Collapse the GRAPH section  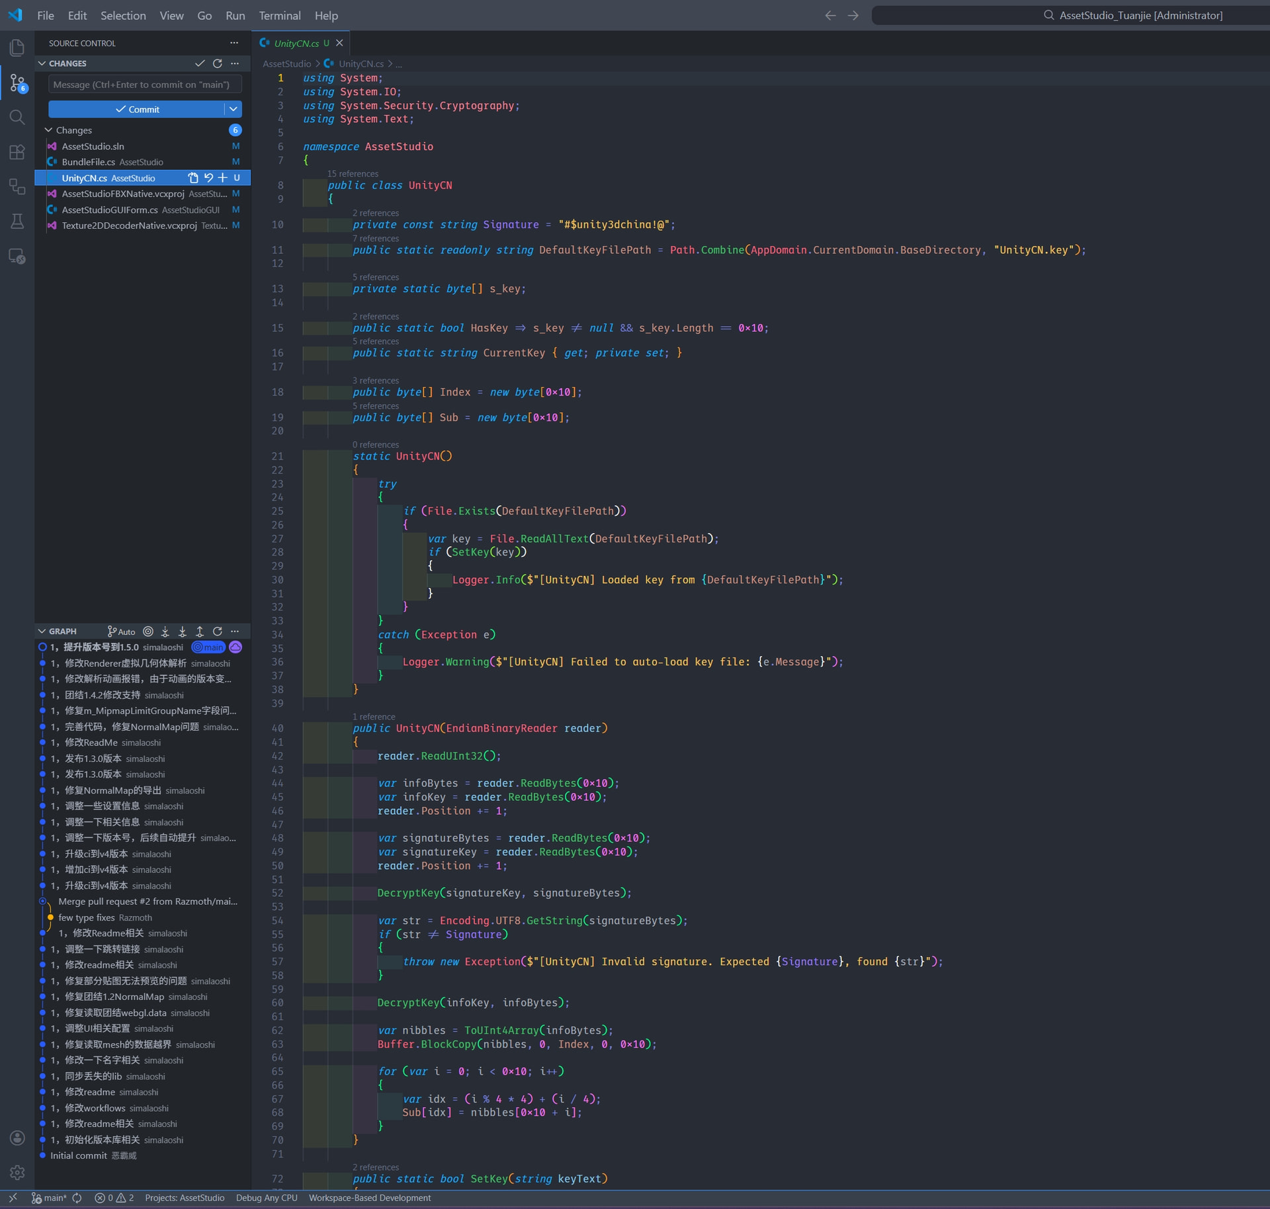click(42, 632)
